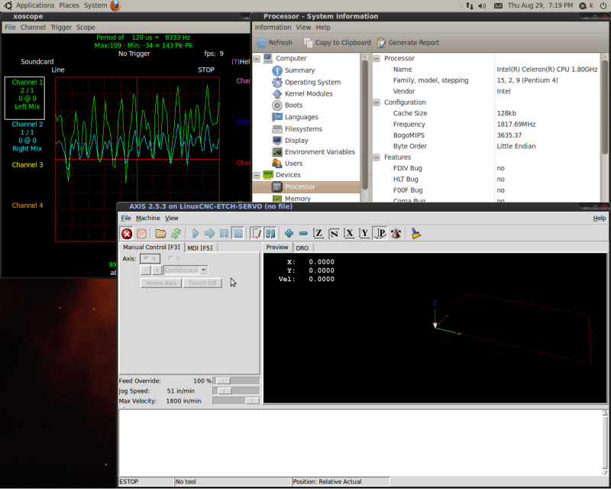Click the Touch Off button

pyautogui.click(x=202, y=283)
